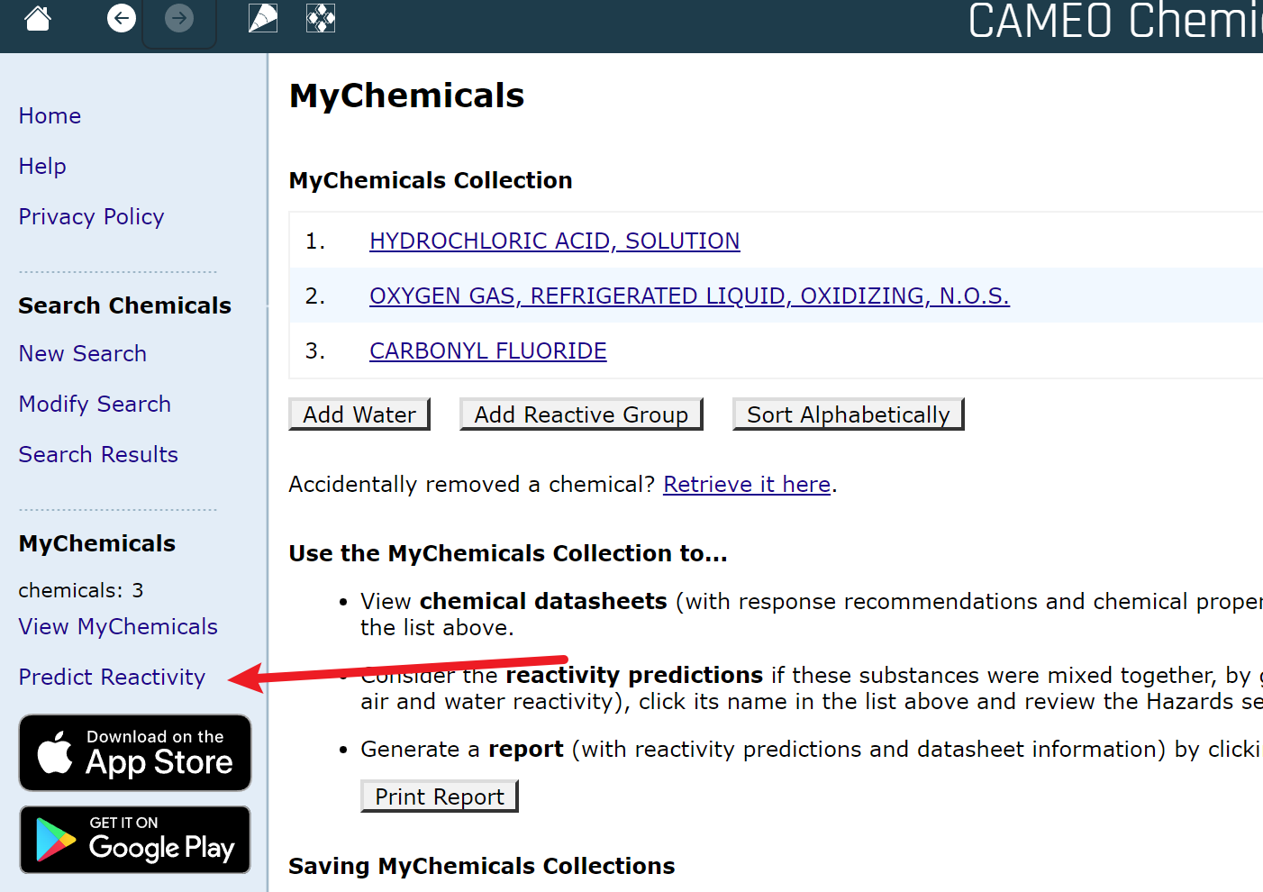Open Modify Search in the sidebar
Viewport: 1263px width, 892px height.
95,405
